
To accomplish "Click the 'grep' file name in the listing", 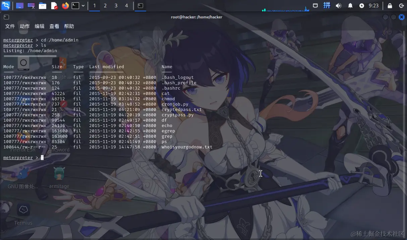I will (167, 136).
